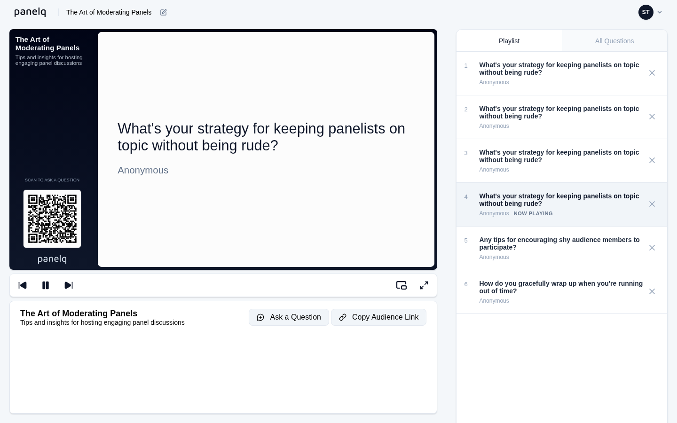Switch to the All Questions tab

click(614, 41)
